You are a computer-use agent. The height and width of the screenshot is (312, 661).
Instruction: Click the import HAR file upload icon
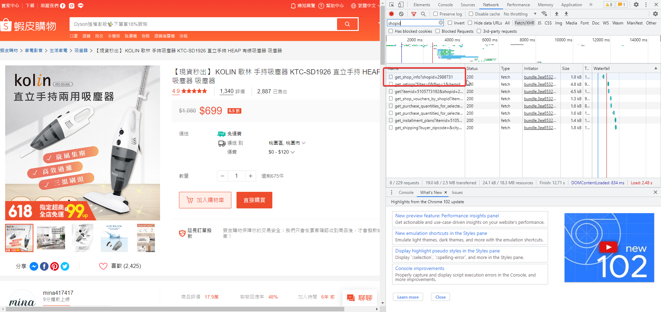(x=557, y=14)
